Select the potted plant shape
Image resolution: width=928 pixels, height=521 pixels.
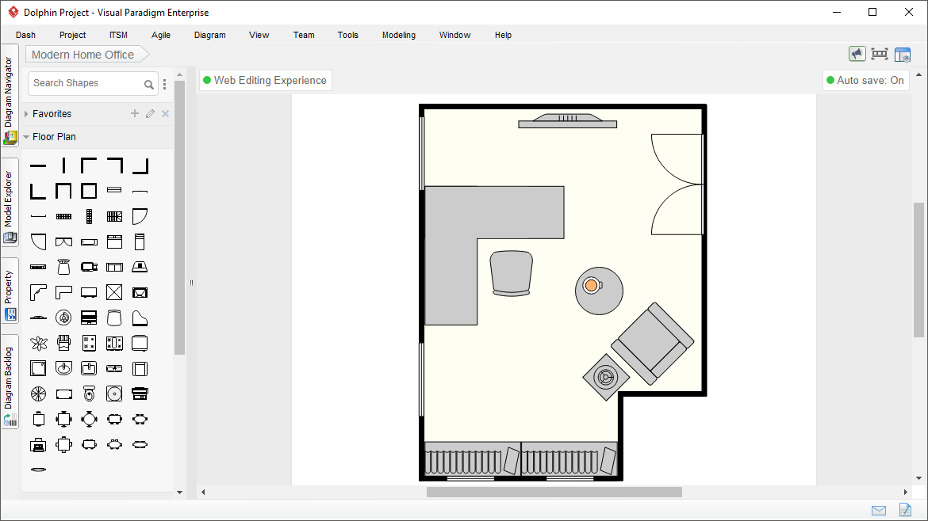(39, 343)
